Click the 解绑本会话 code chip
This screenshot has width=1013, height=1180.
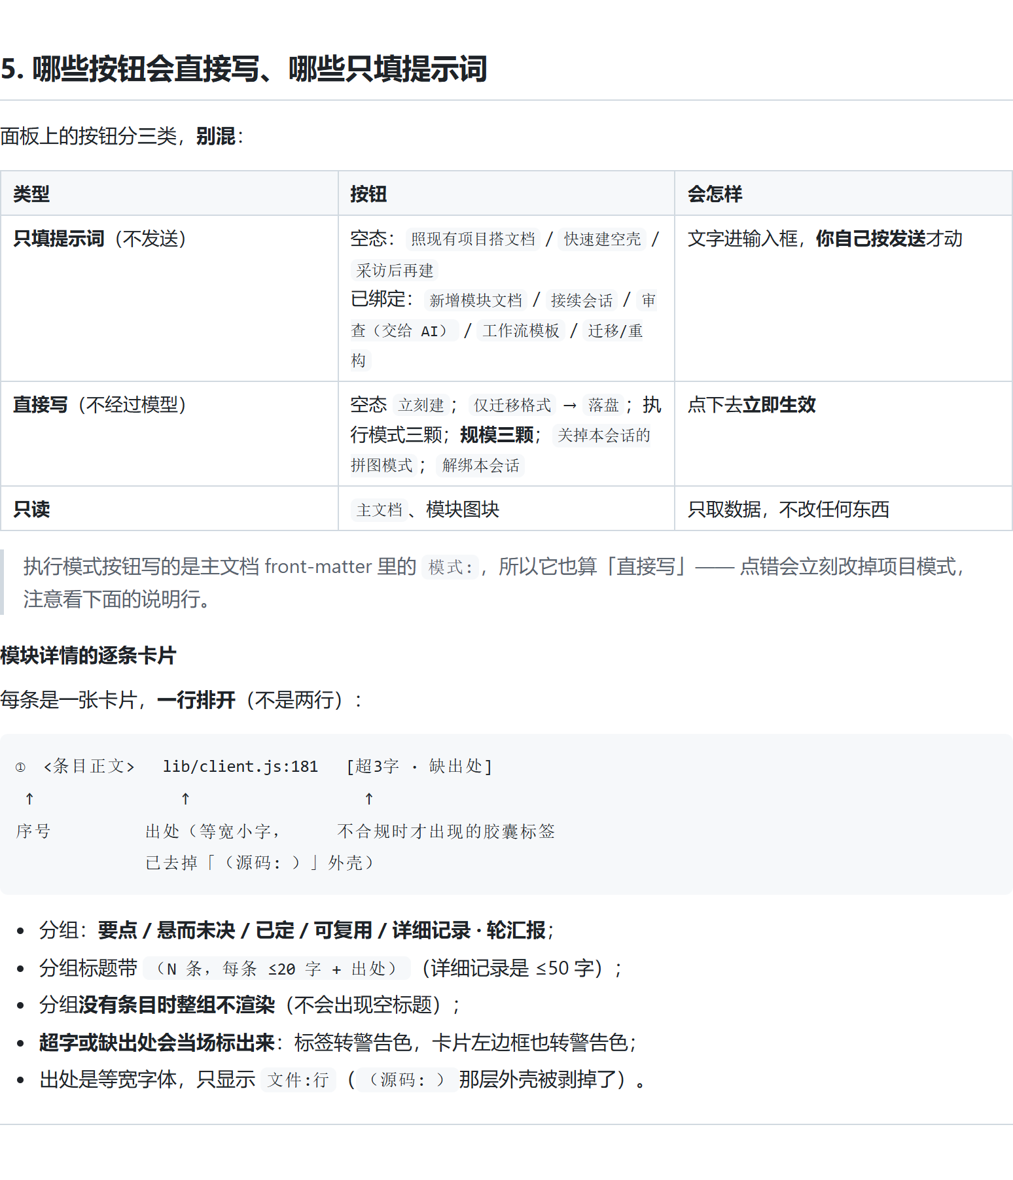480,465
